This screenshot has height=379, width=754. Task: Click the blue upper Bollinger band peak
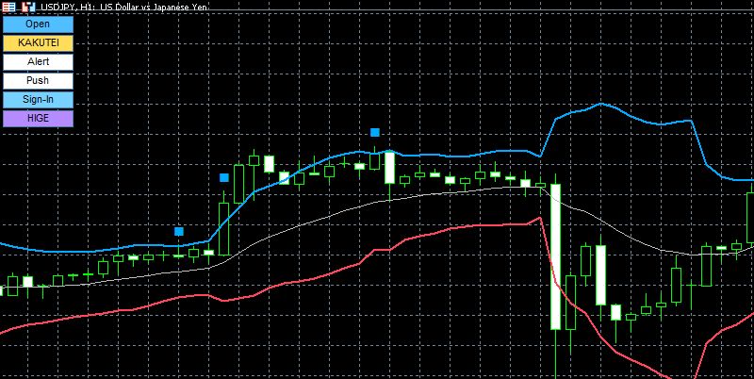600,104
